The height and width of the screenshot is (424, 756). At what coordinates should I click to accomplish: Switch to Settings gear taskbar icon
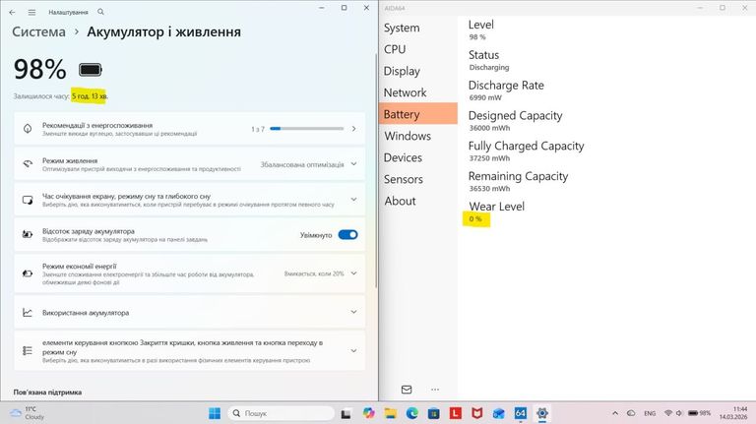(542, 413)
